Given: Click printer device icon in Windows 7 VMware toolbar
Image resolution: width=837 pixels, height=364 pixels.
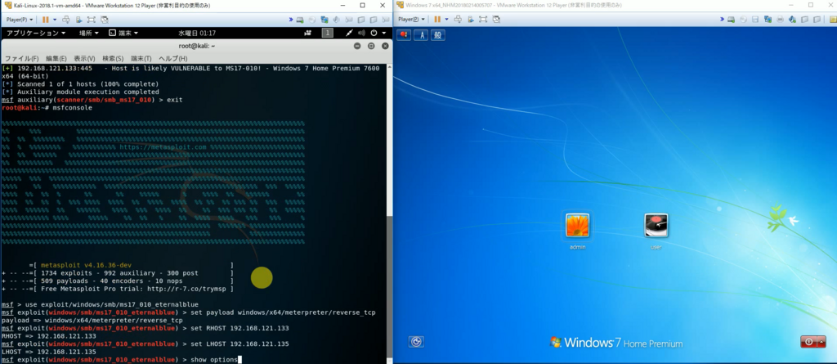Looking at the screenshot, I should click(x=780, y=20).
